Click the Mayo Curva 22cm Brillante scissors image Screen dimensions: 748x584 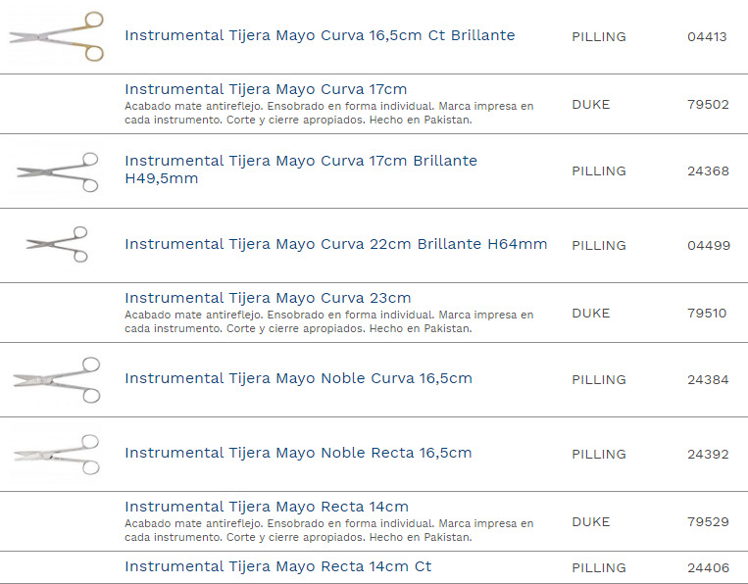point(58,244)
